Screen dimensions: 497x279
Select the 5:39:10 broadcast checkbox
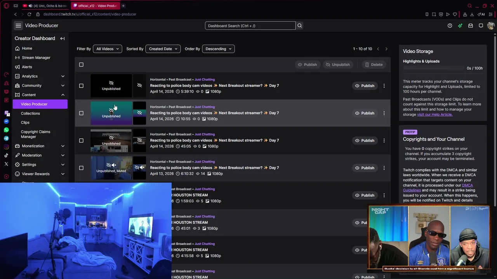coord(81,86)
